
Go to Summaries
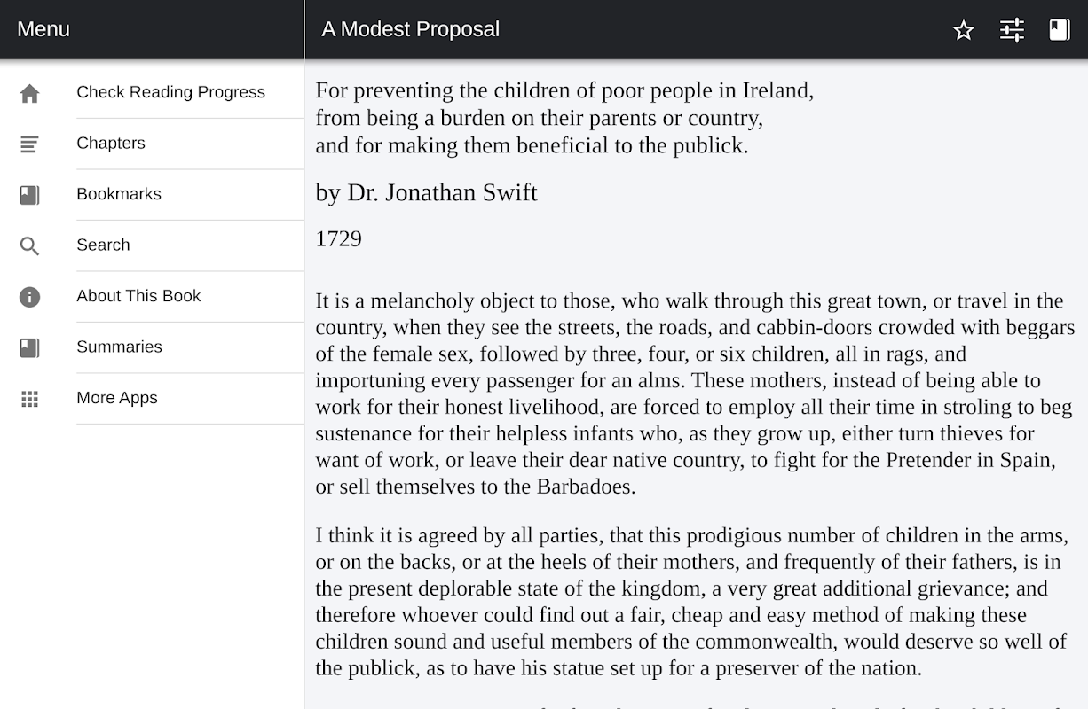119,347
